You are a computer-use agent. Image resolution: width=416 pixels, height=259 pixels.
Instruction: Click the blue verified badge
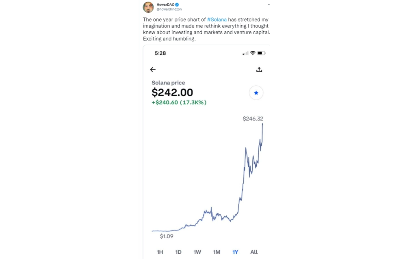click(x=177, y=4)
